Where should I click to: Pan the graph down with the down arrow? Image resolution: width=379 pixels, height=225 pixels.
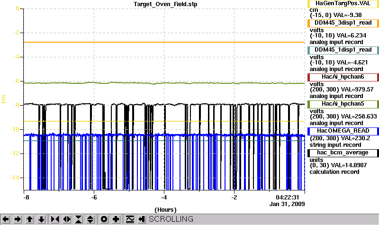point(41,219)
